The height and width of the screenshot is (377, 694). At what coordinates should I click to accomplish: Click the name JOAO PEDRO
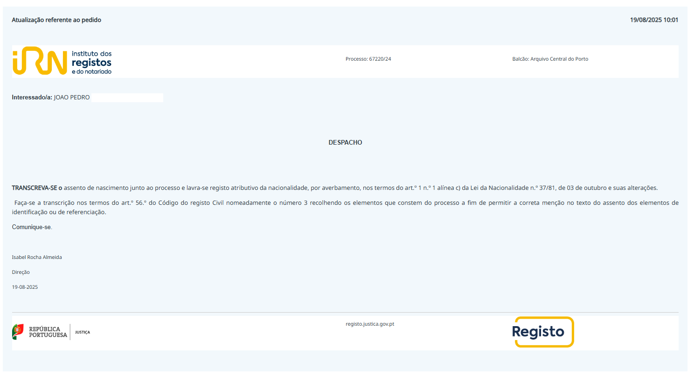tap(72, 98)
